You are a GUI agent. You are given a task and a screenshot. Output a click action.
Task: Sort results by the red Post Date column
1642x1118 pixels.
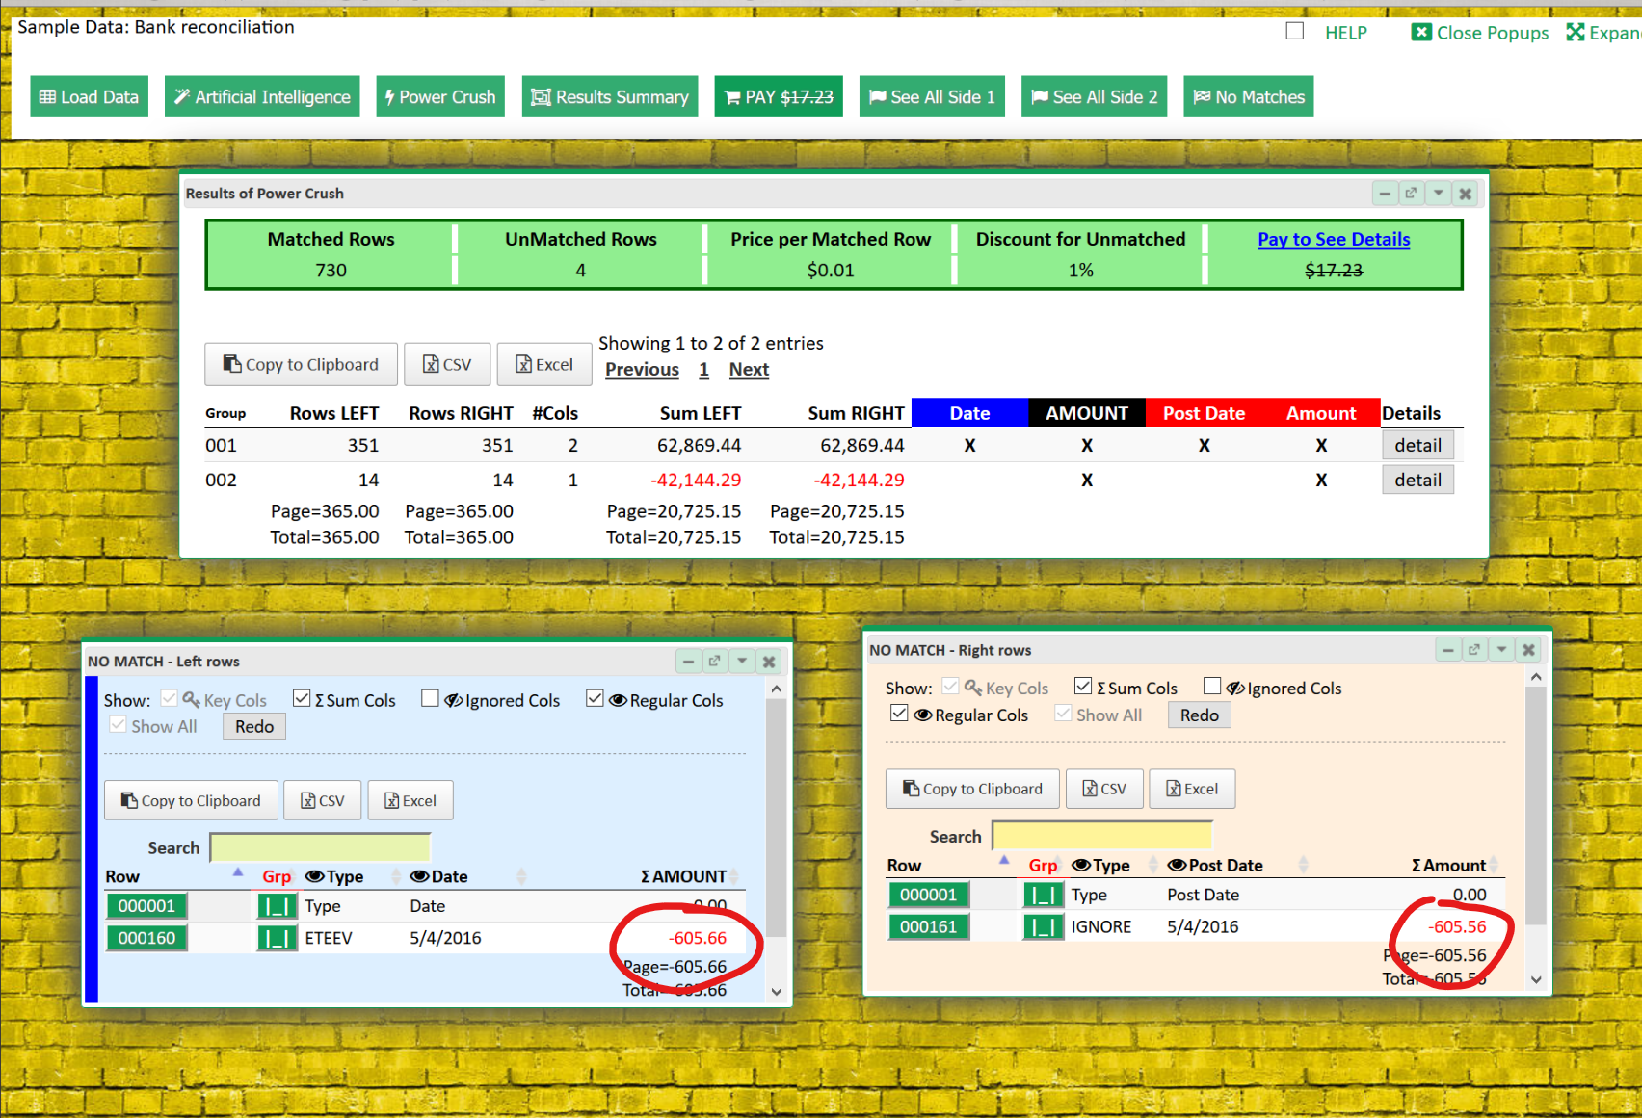(x=1204, y=412)
